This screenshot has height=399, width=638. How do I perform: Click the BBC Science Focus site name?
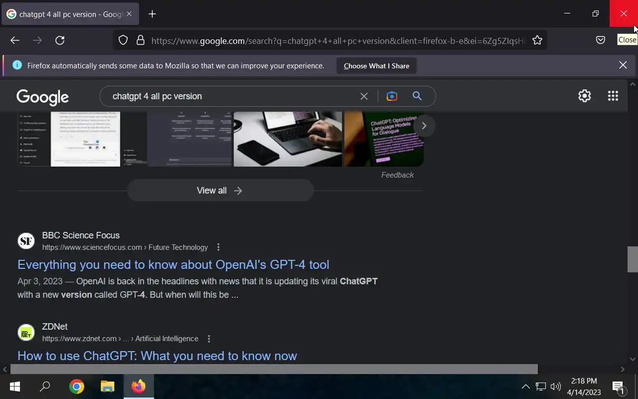[x=81, y=235]
